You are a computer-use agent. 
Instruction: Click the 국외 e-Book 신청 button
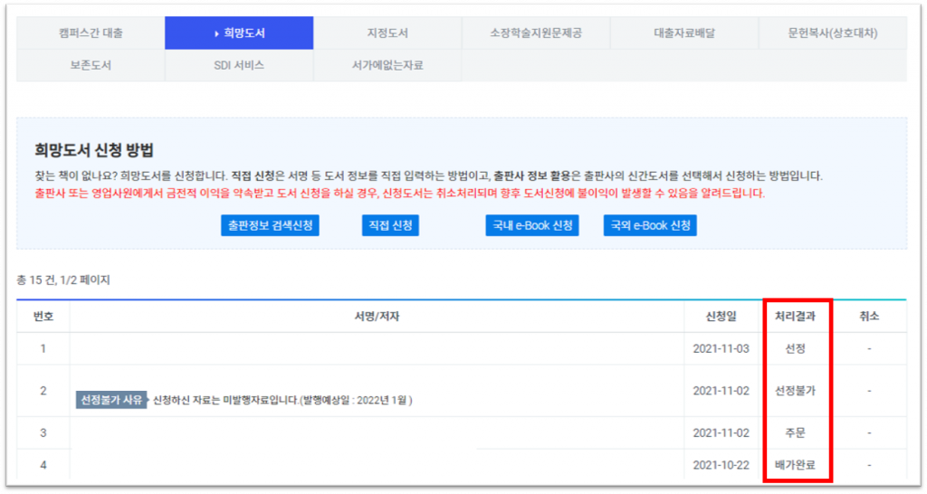click(x=650, y=225)
